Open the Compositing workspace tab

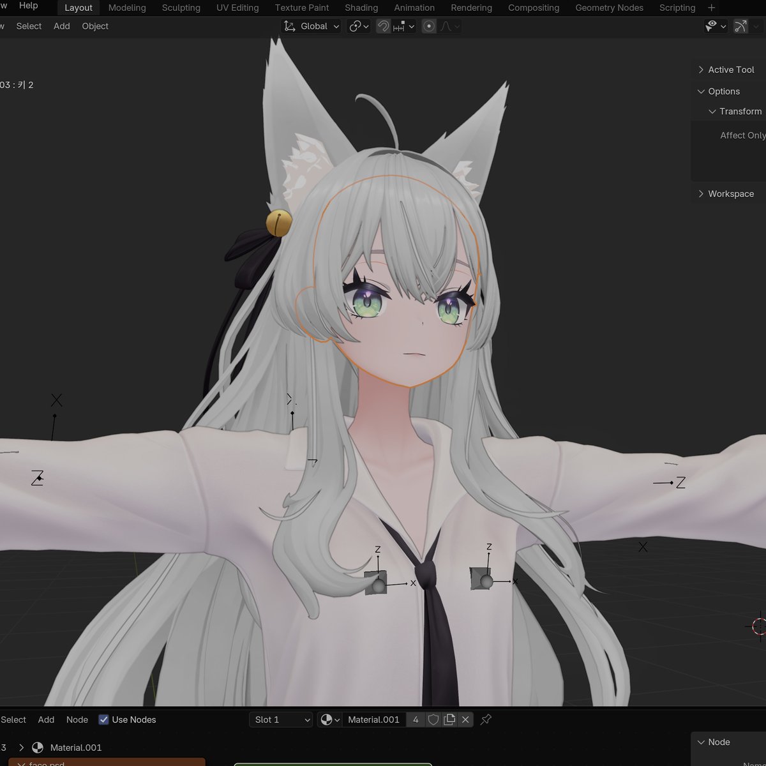534,8
